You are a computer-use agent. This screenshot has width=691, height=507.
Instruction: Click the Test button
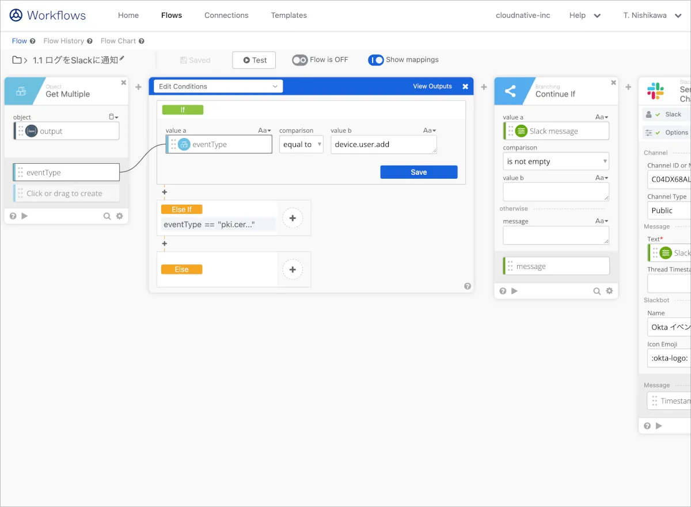point(254,60)
